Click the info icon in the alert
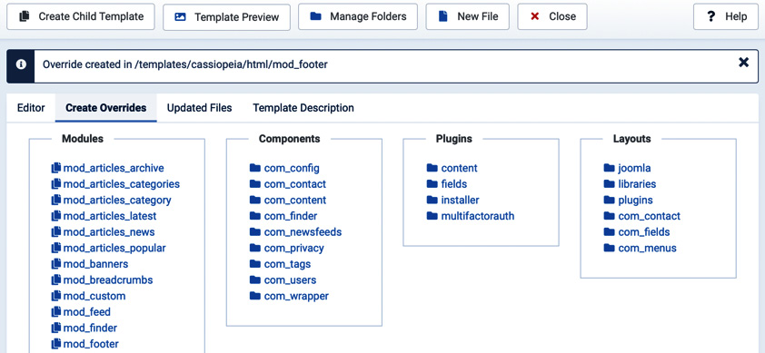The height and width of the screenshot is (353, 765). (21, 64)
